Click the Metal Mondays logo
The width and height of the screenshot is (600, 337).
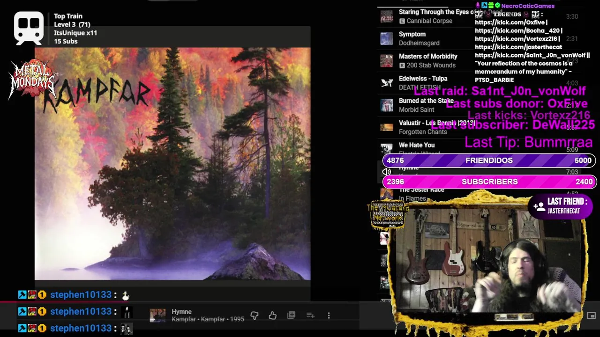pyautogui.click(x=32, y=79)
